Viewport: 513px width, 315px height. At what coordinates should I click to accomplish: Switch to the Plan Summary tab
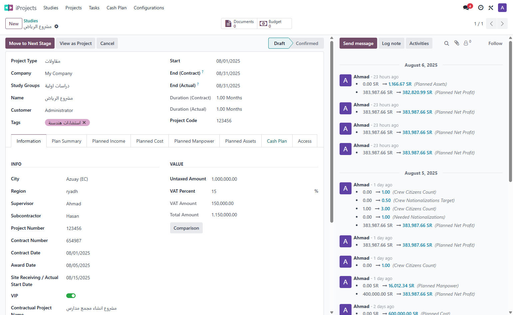(x=67, y=141)
